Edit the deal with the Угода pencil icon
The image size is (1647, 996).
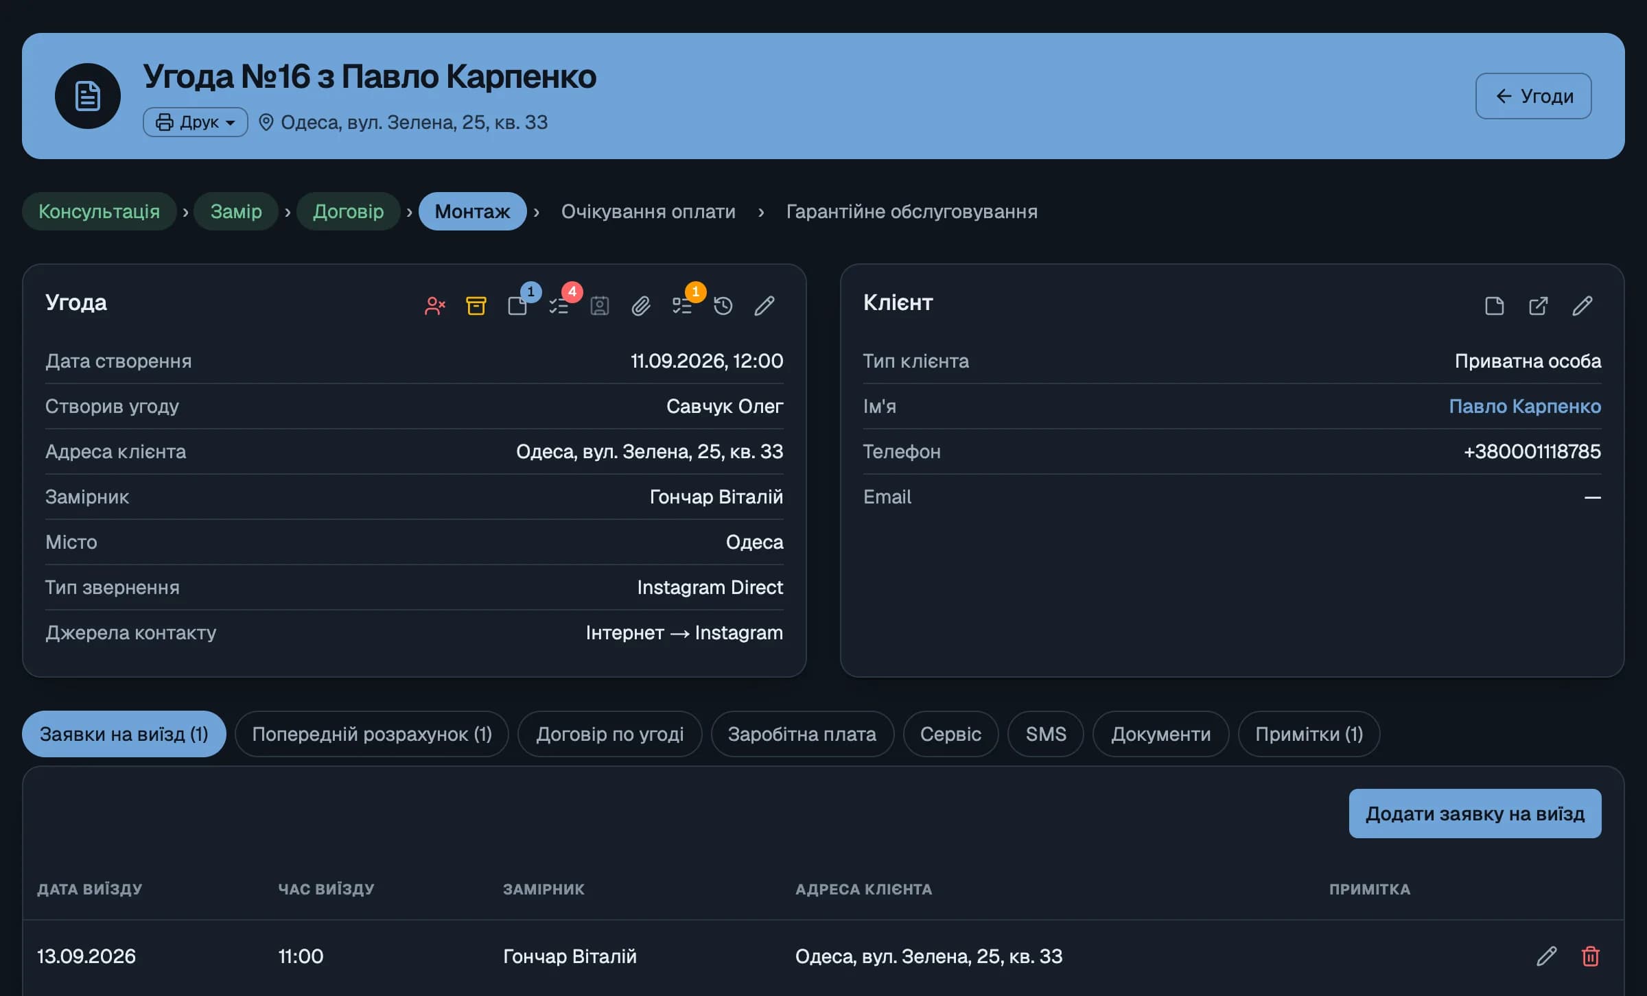tap(764, 306)
